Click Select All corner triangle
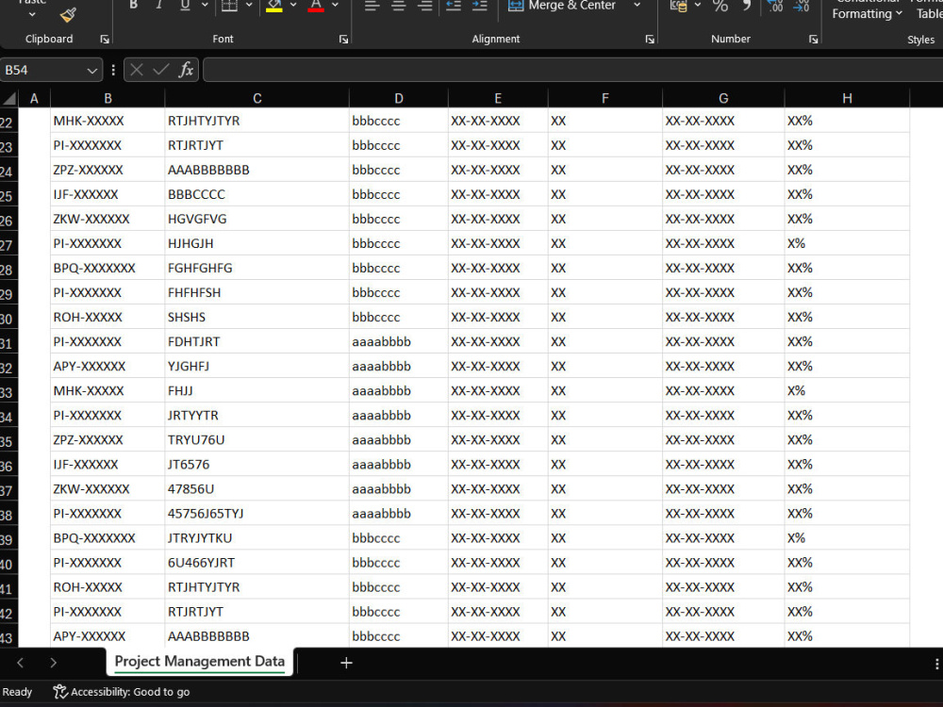Viewport: 943px width, 707px height. [9, 98]
